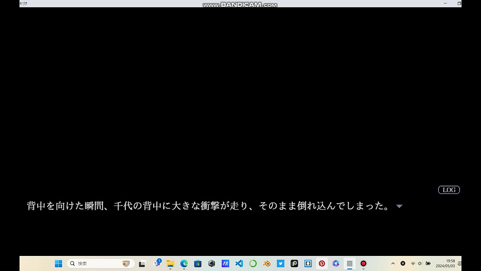Expand the hidden system tray icons
This screenshot has height=271, width=481.
tap(393, 263)
